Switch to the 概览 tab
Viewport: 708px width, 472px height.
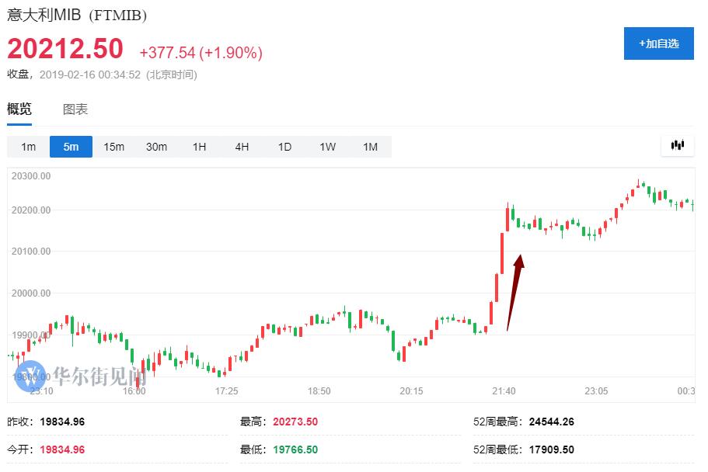[19, 109]
